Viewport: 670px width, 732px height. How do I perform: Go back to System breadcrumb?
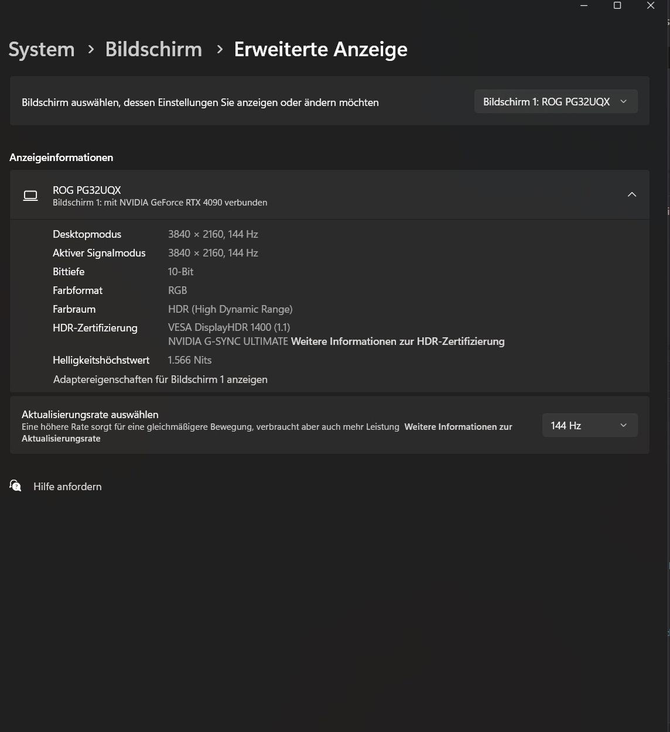(42, 49)
